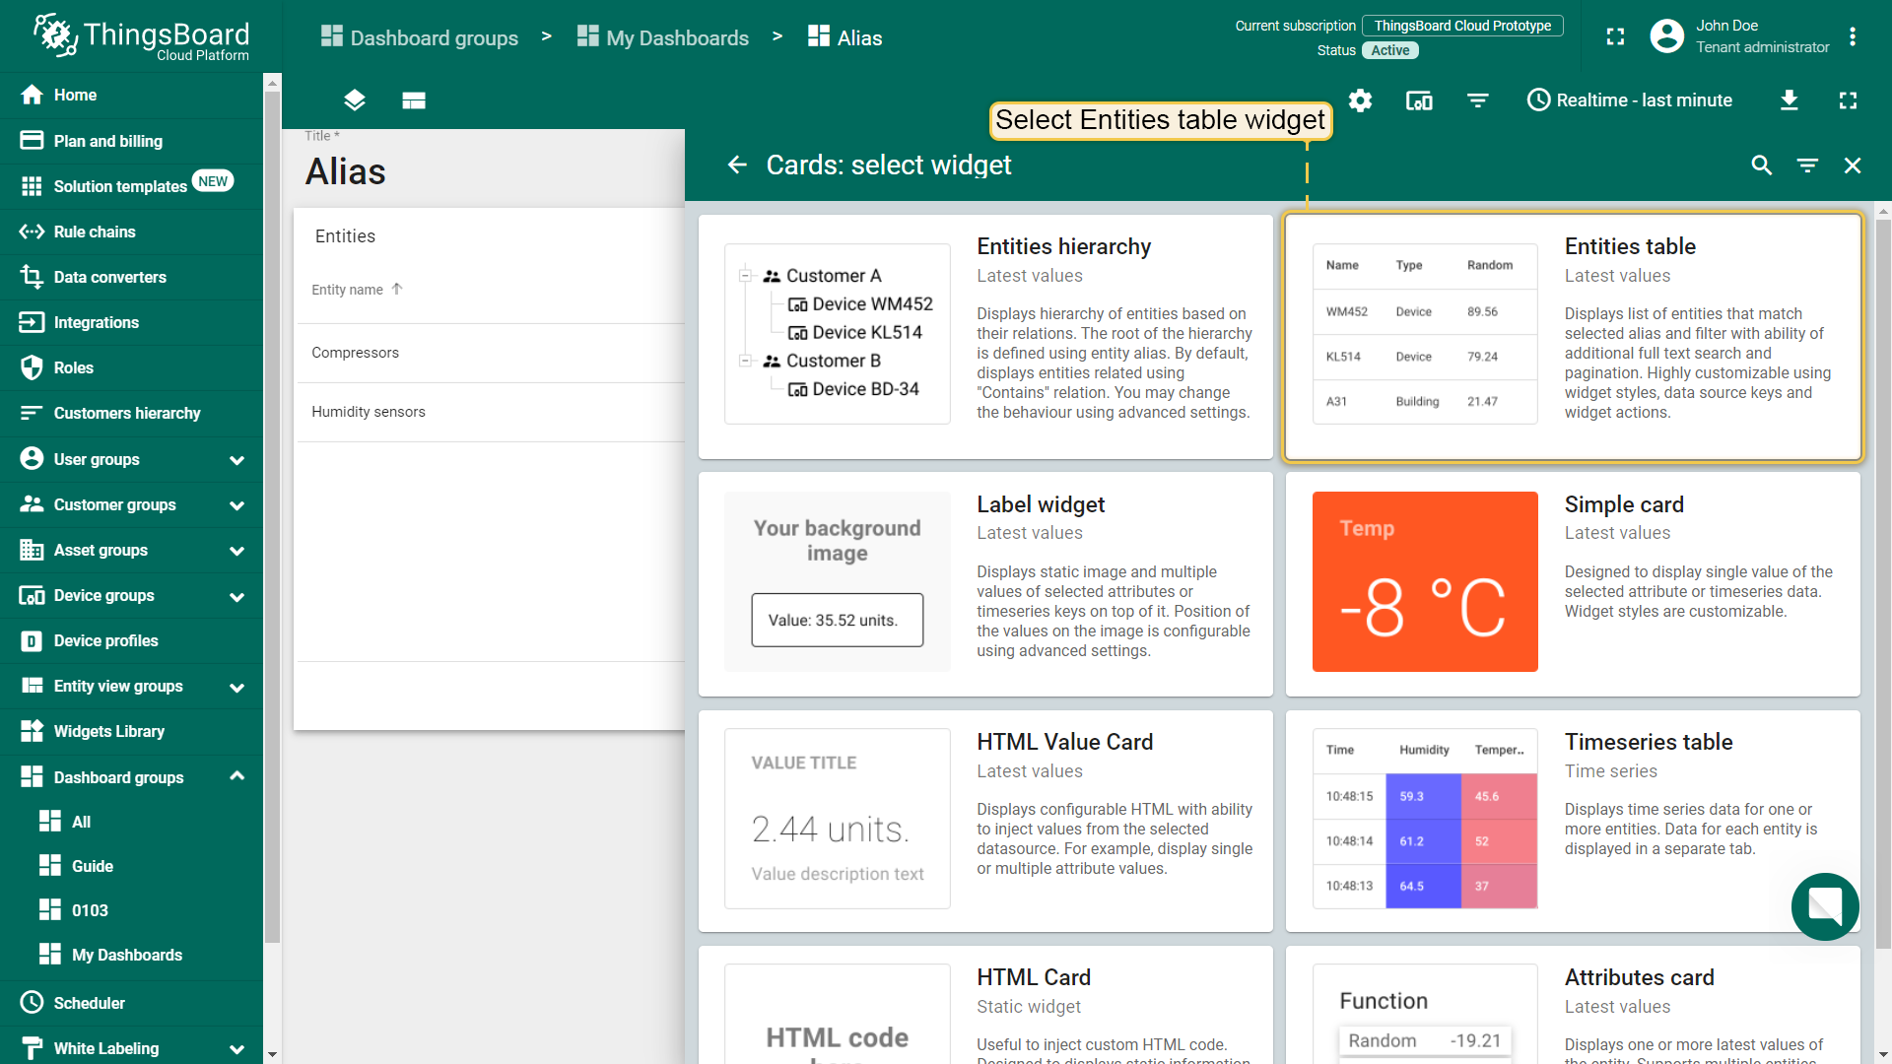The image size is (1892, 1064).
Task: Click the layout icon on the dashboard toolbar
Action: 414,100
